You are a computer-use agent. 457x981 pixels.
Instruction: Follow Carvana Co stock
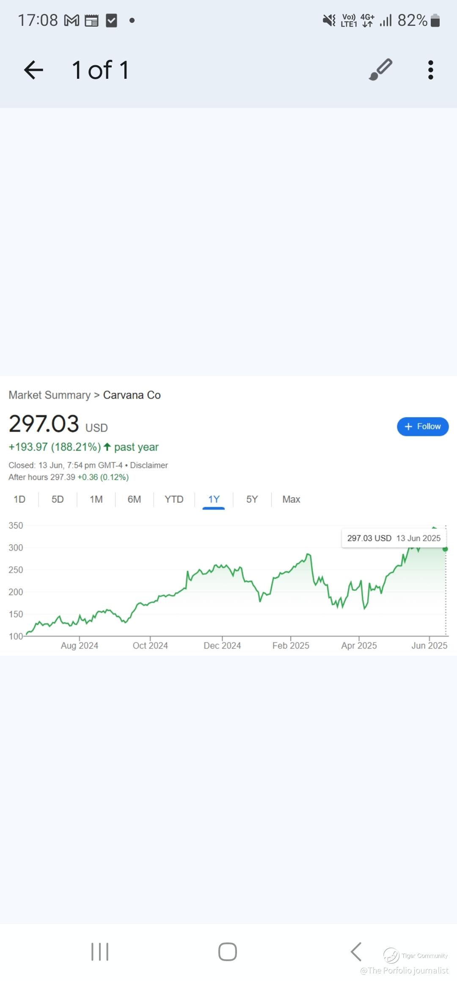422,427
